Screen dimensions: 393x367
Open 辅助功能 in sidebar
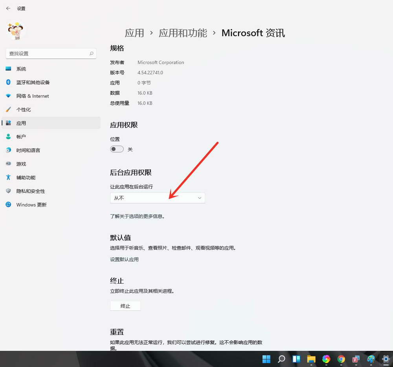click(x=51, y=178)
